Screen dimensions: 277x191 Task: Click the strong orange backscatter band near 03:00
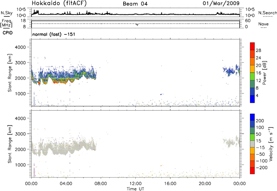tap(59, 82)
